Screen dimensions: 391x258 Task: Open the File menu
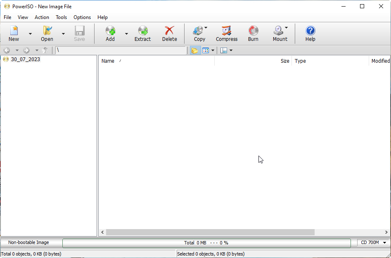point(7,17)
